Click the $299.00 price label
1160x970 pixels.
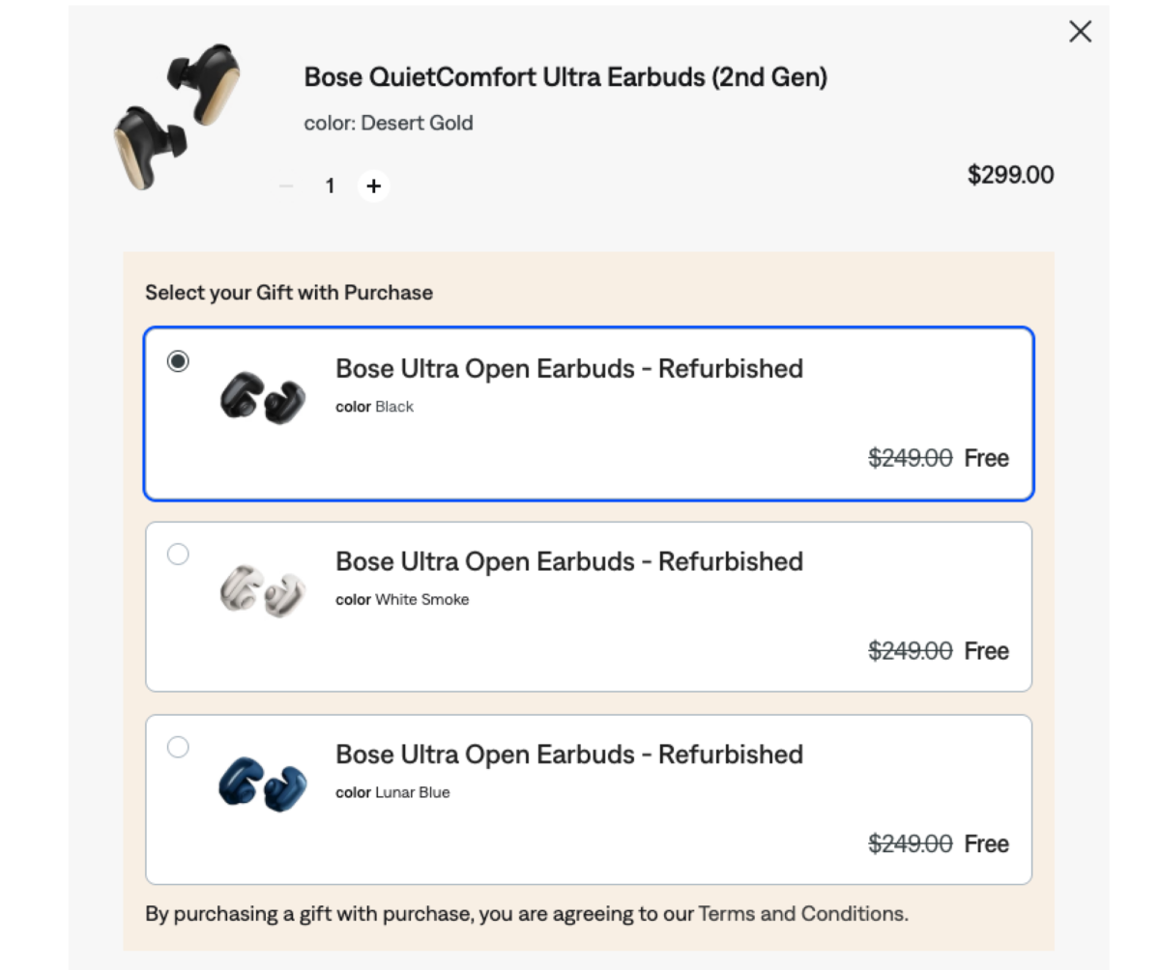(x=1011, y=175)
